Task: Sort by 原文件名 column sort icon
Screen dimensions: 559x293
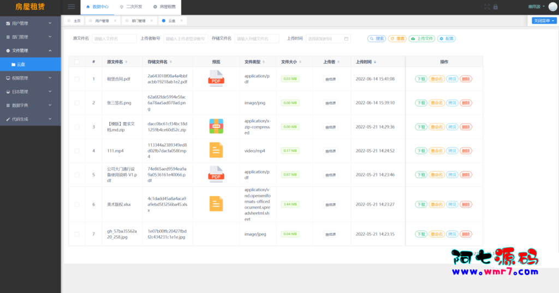Action: [126, 62]
